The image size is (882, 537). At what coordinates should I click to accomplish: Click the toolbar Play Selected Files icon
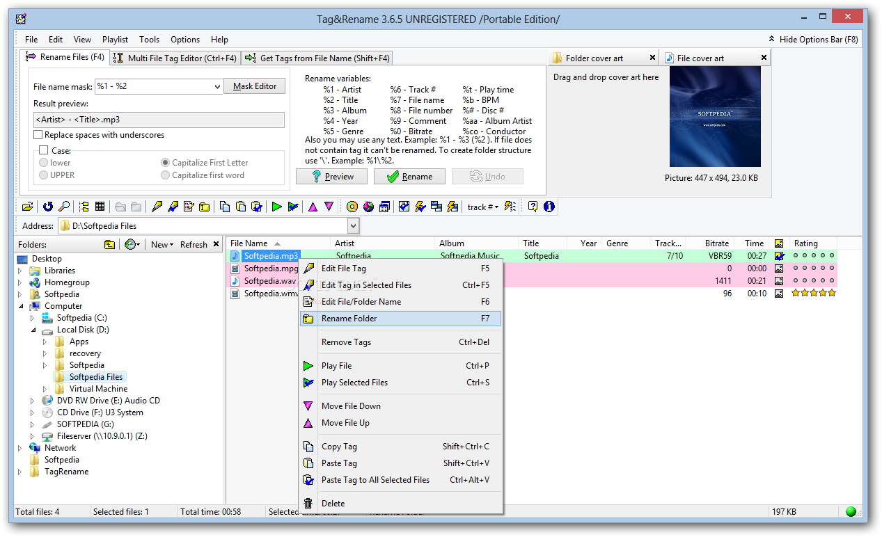point(293,207)
